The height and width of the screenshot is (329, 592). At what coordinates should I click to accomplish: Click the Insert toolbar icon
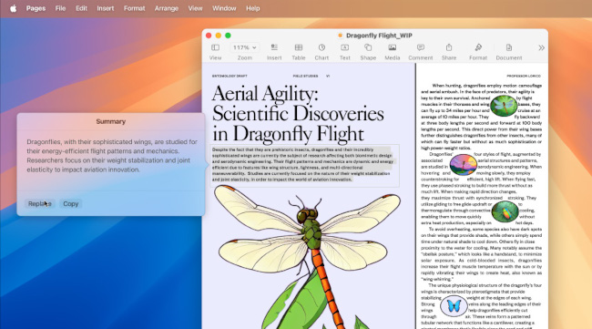tap(274, 47)
